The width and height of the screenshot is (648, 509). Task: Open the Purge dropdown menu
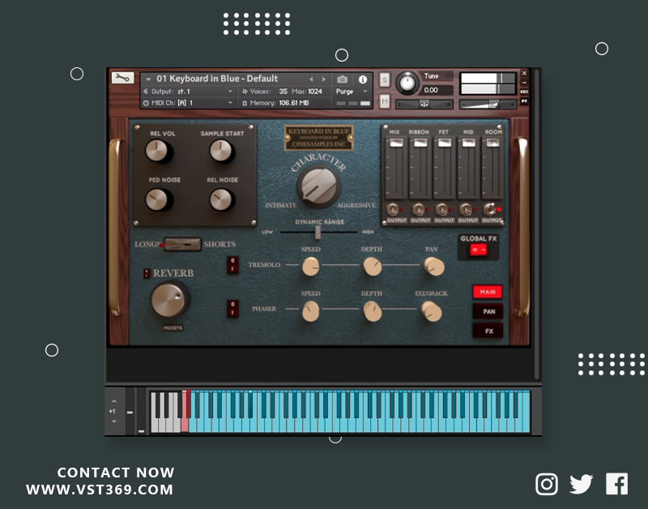point(352,92)
